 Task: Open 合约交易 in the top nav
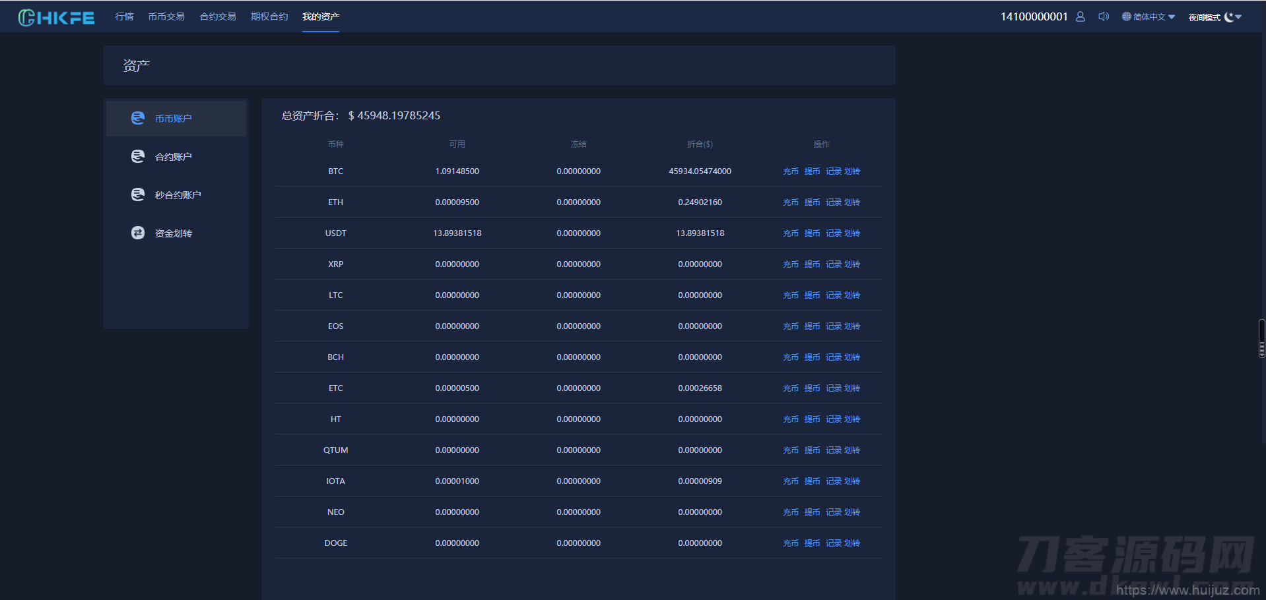pos(218,16)
